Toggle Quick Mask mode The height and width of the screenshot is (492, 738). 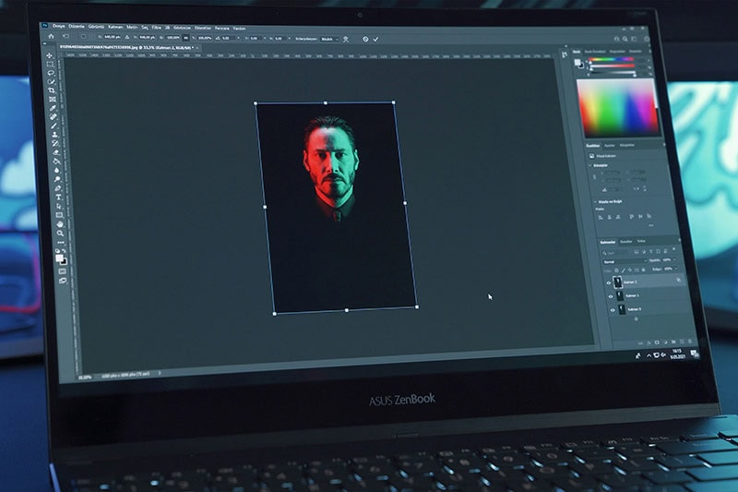click(x=62, y=271)
